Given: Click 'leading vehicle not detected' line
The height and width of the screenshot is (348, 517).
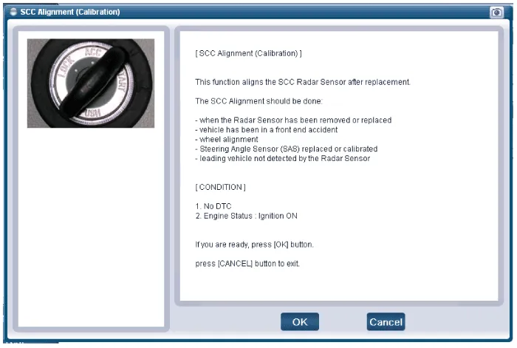Looking at the screenshot, I should [282, 158].
